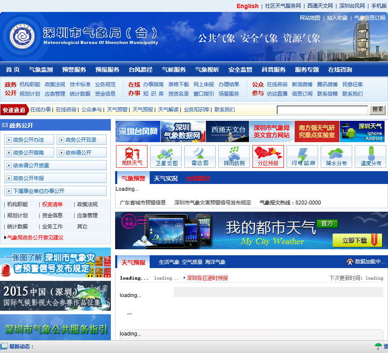Open the 气象监测 navigation menu
Screen dimensions: 388x353
(x=41, y=70)
